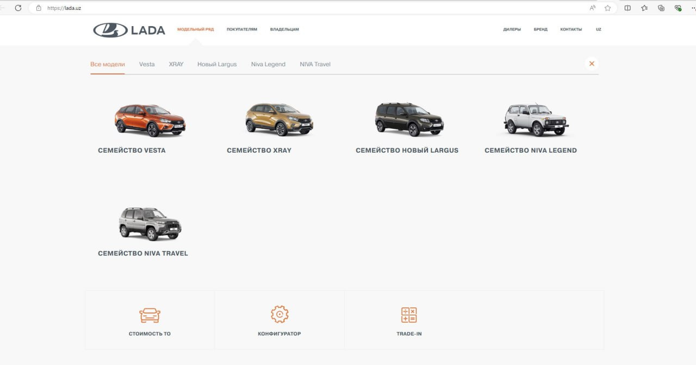696x365 pixels.
Task: Click the Конфигуратор label
Action: [x=279, y=334]
